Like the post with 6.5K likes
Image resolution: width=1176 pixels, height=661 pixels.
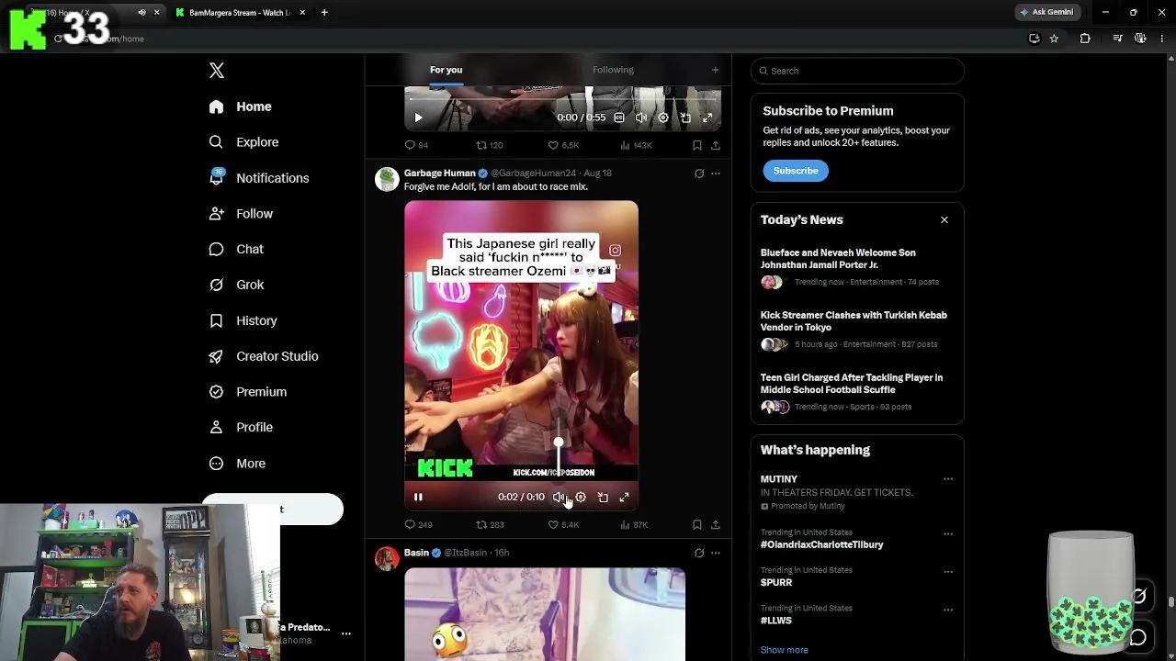563,145
